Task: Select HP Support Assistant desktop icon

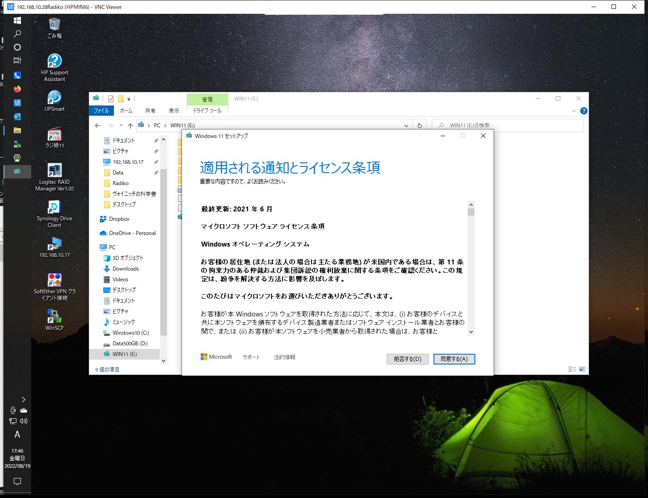Action: click(x=54, y=68)
